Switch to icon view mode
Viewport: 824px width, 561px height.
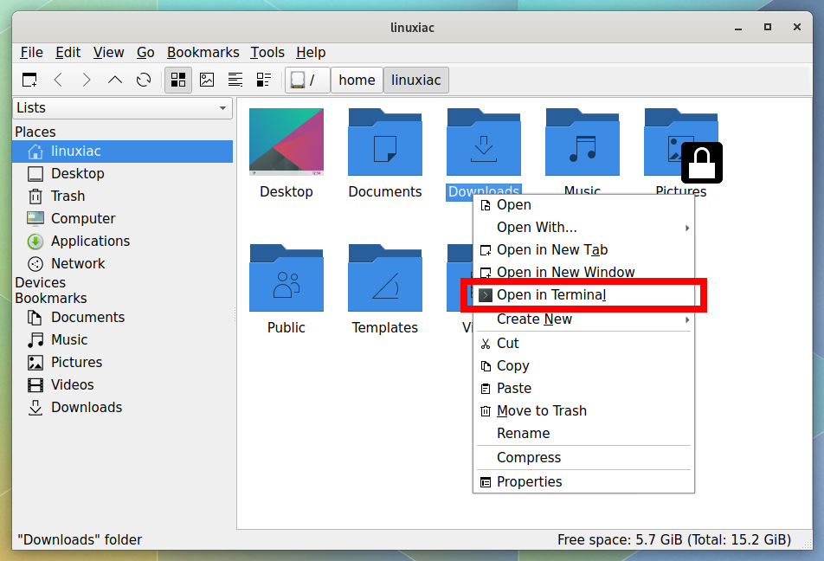[178, 80]
